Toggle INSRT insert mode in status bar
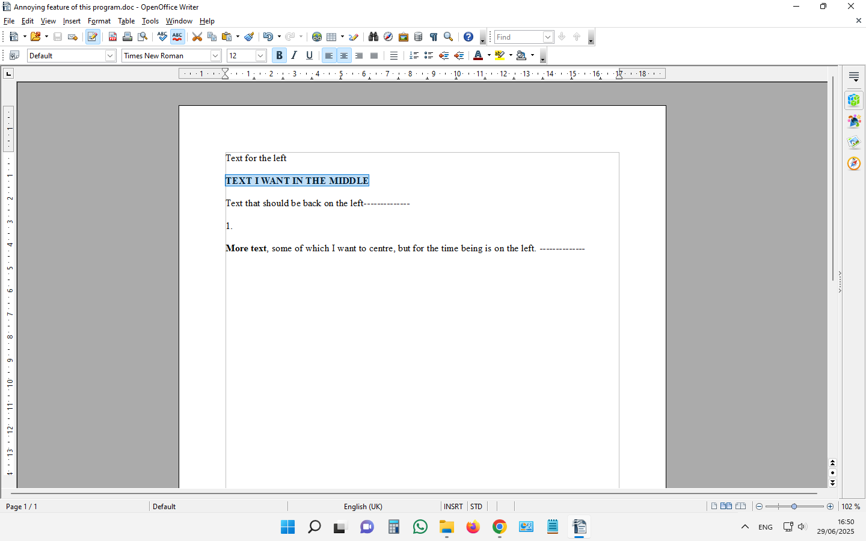The width and height of the screenshot is (866, 541). 453,506
